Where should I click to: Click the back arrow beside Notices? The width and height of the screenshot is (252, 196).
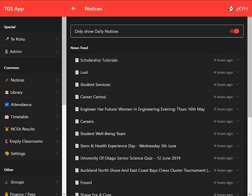73,8
